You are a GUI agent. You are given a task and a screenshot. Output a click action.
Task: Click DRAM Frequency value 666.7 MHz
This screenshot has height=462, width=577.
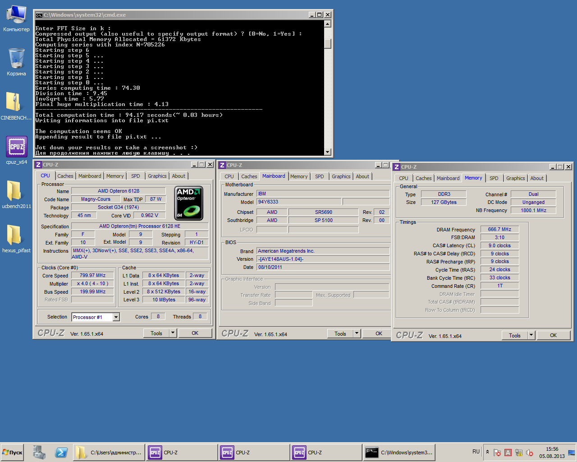pyautogui.click(x=499, y=229)
